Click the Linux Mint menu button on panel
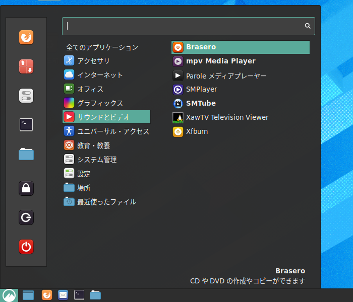This screenshot has width=353, height=302. [9, 295]
